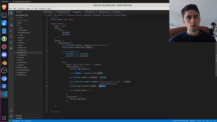Close the Login.vue editor tab

click(x=82, y=12)
